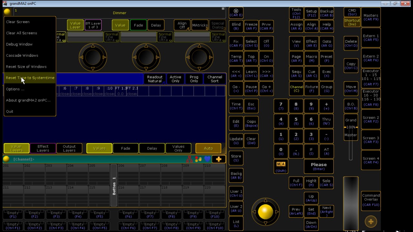This screenshot has width=413, height=232.
Task: Open the red network tree icon on the command line
Action: click(189, 159)
